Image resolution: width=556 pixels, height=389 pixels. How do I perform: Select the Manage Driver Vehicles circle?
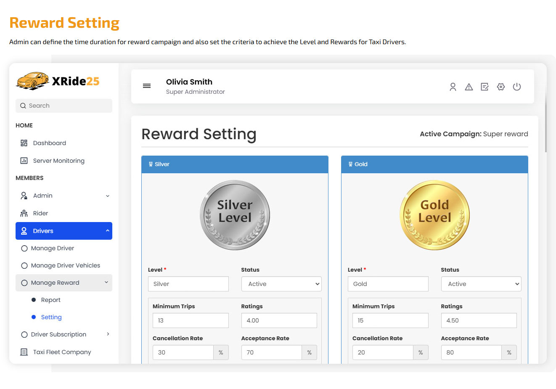tap(24, 266)
